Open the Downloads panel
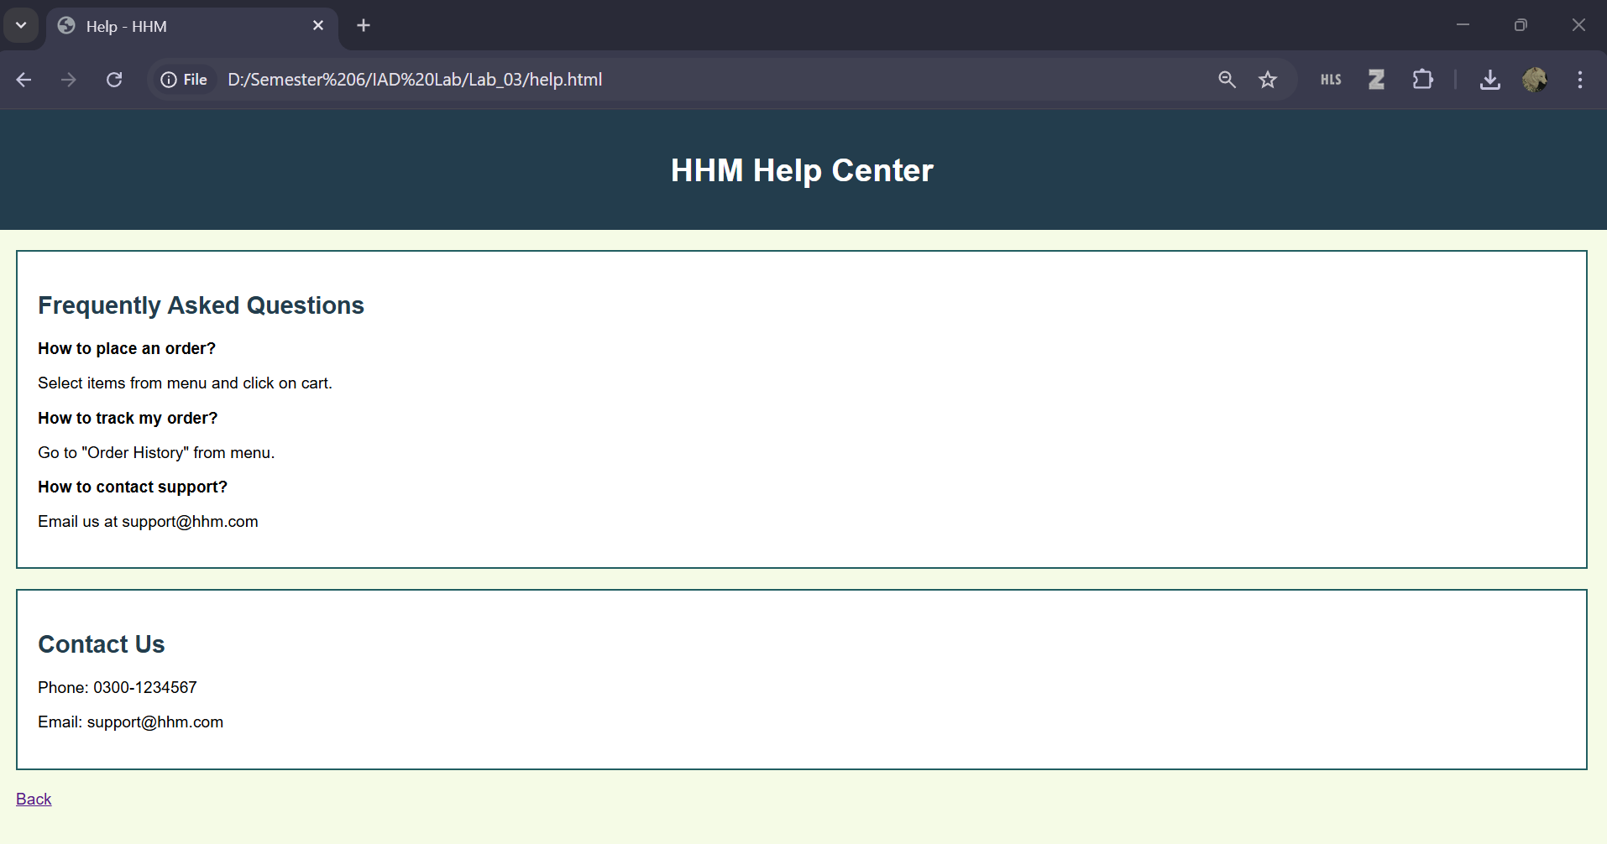 pyautogui.click(x=1490, y=80)
